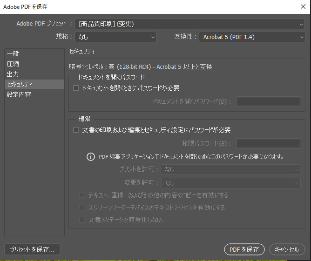Expand the 規格 dropdown
The height and width of the screenshot is (261, 311).
coord(115,37)
